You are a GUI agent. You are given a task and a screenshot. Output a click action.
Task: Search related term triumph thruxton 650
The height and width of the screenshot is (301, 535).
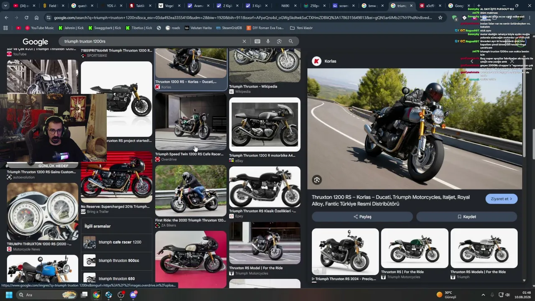[x=117, y=278]
